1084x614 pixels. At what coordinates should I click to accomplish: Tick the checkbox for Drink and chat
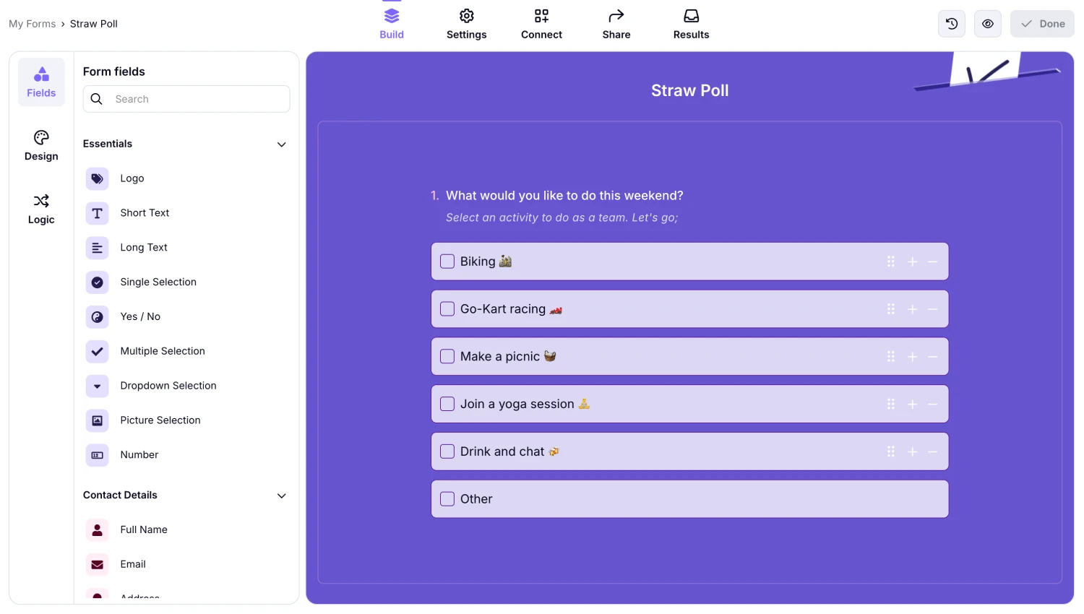447,451
